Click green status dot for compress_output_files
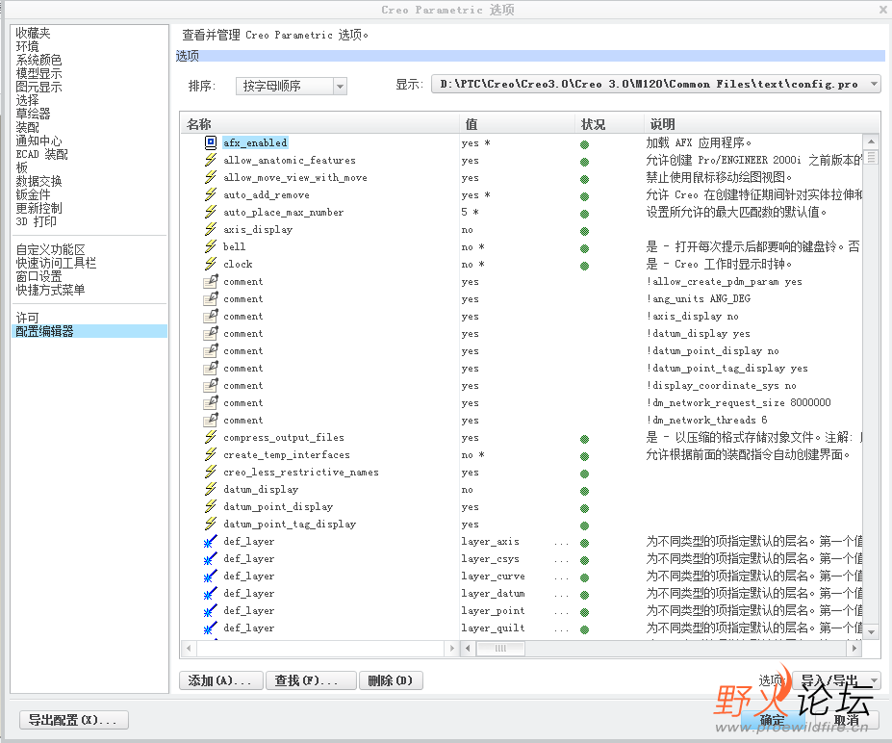 click(x=584, y=439)
